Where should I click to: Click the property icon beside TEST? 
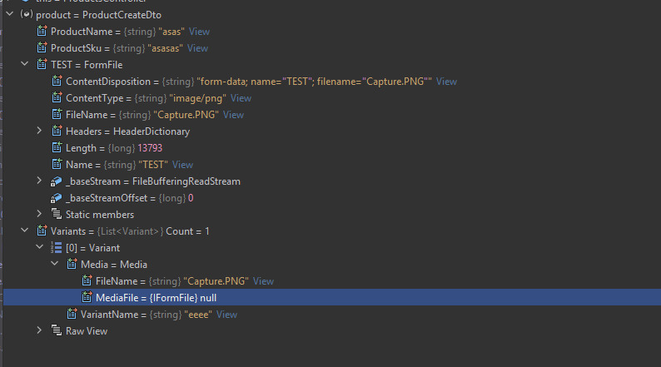point(42,64)
